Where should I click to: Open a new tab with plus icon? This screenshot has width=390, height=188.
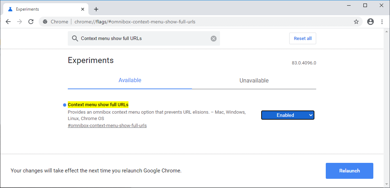(x=96, y=9)
